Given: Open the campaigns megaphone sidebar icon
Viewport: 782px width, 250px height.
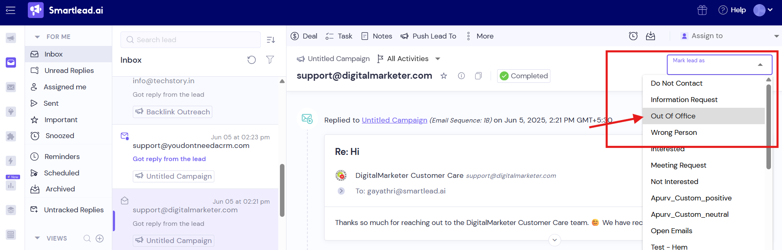Looking at the screenshot, I should (x=11, y=38).
